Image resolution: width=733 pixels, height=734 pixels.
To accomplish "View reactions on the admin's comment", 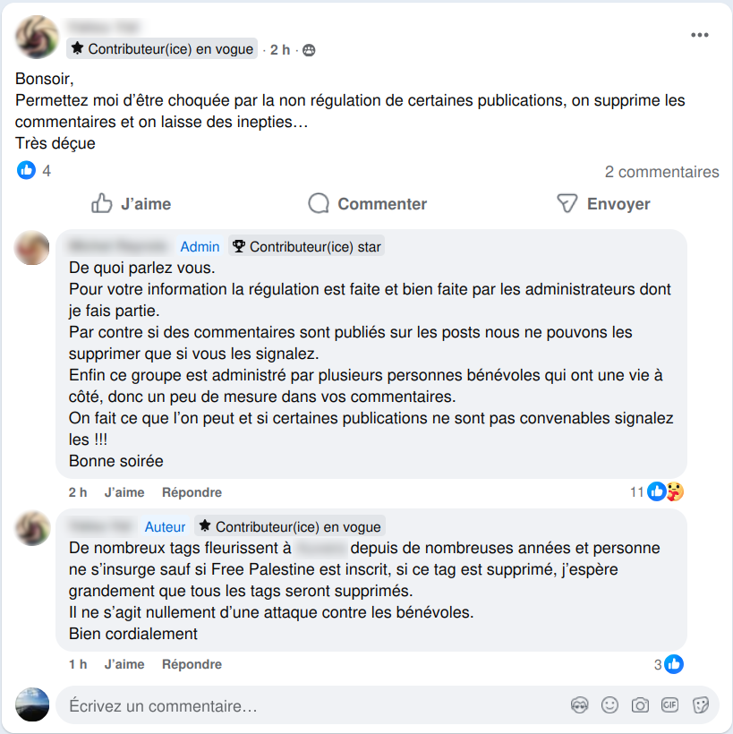I will 657,491.
